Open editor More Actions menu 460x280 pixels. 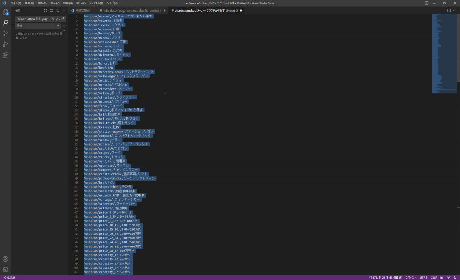pyautogui.click(x=455, y=11)
